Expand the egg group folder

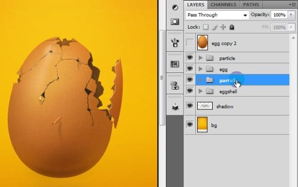click(200, 69)
